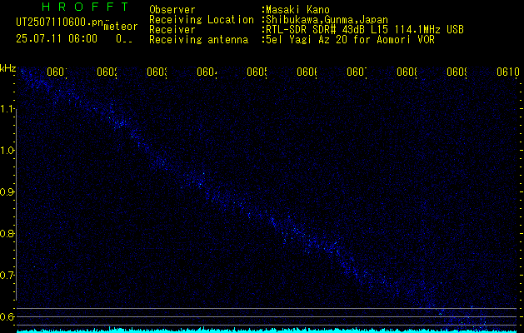Image resolution: width=524 pixels, height=333 pixels.
Task: Click the 1.1 kHz frequency label
Action: [x=7, y=109]
